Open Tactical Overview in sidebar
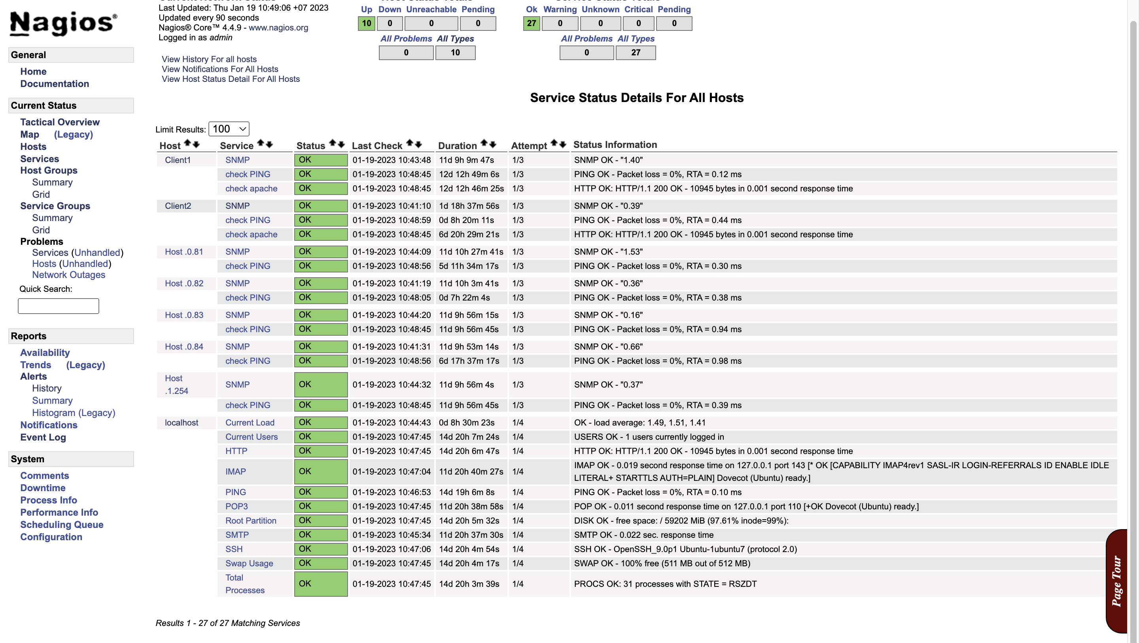 (60, 122)
